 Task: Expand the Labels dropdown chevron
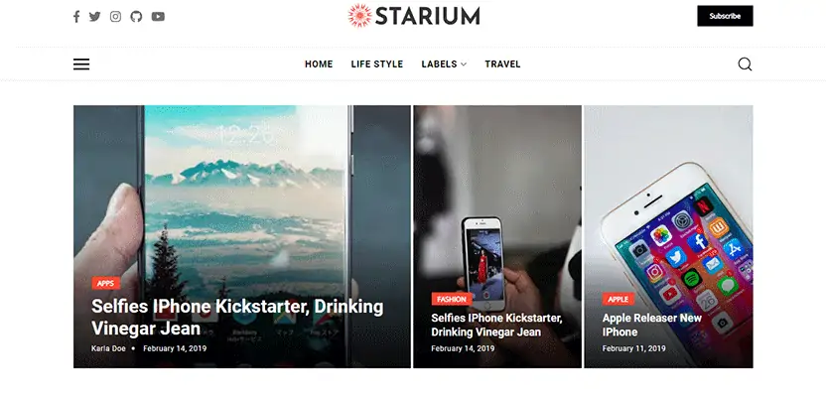click(x=464, y=65)
